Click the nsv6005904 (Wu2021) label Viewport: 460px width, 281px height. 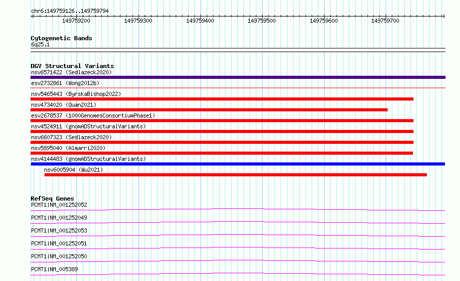tap(73, 170)
